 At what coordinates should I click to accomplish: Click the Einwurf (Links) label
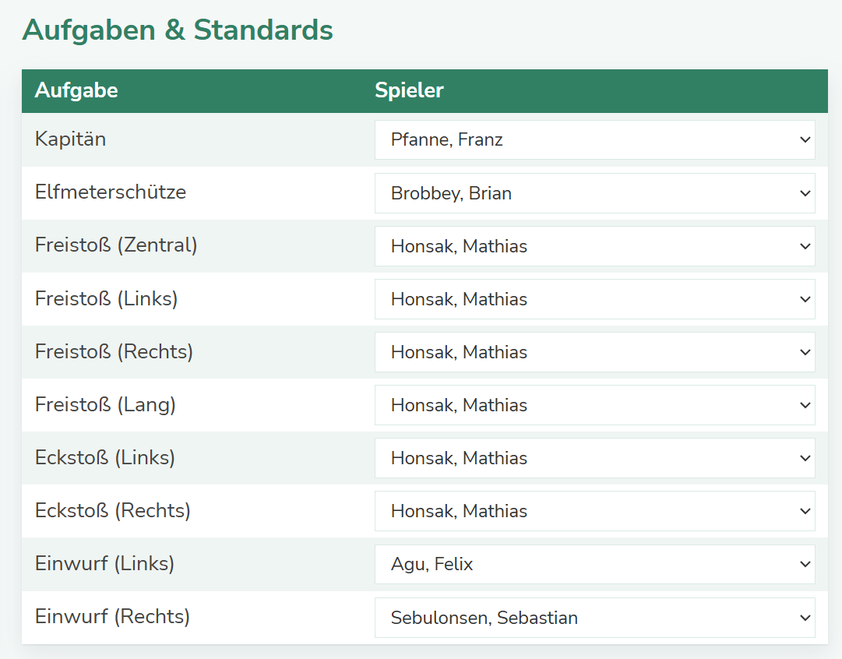coord(104,563)
